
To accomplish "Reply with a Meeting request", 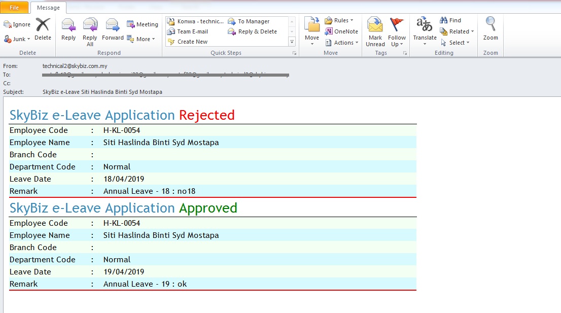I will coord(143,24).
